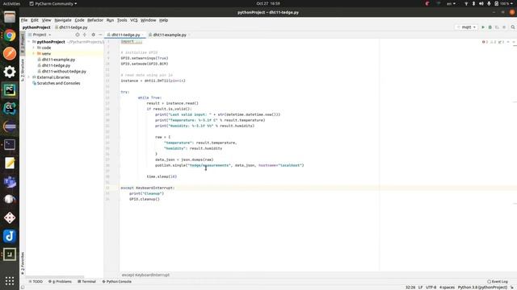Expand the code folder

click(34, 48)
